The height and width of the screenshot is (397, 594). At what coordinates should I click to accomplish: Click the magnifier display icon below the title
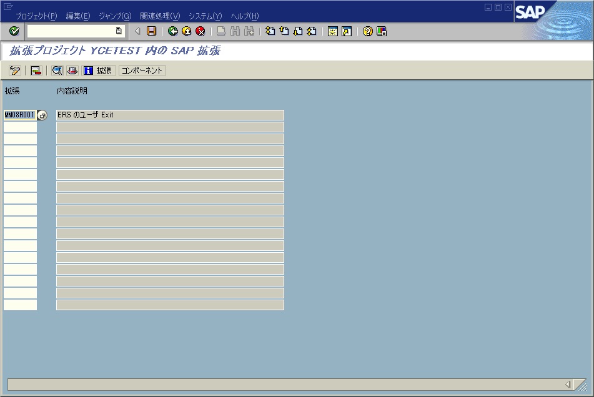(x=56, y=71)
